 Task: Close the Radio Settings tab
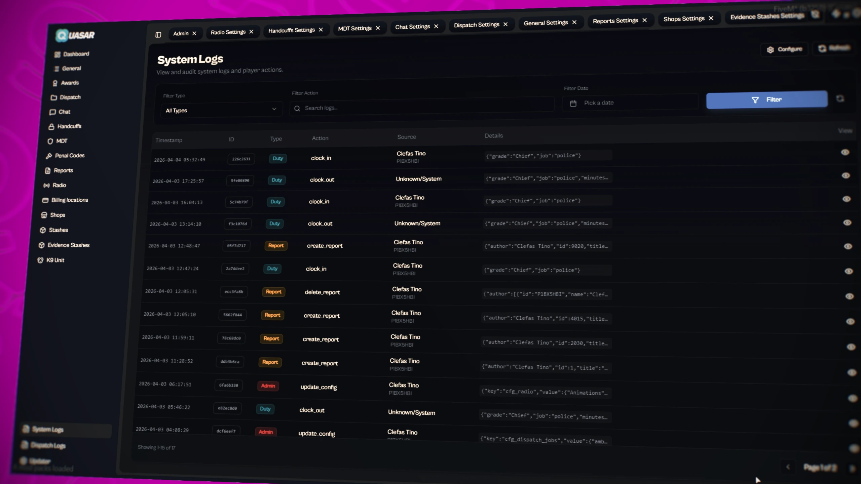(x=251, y=32)
